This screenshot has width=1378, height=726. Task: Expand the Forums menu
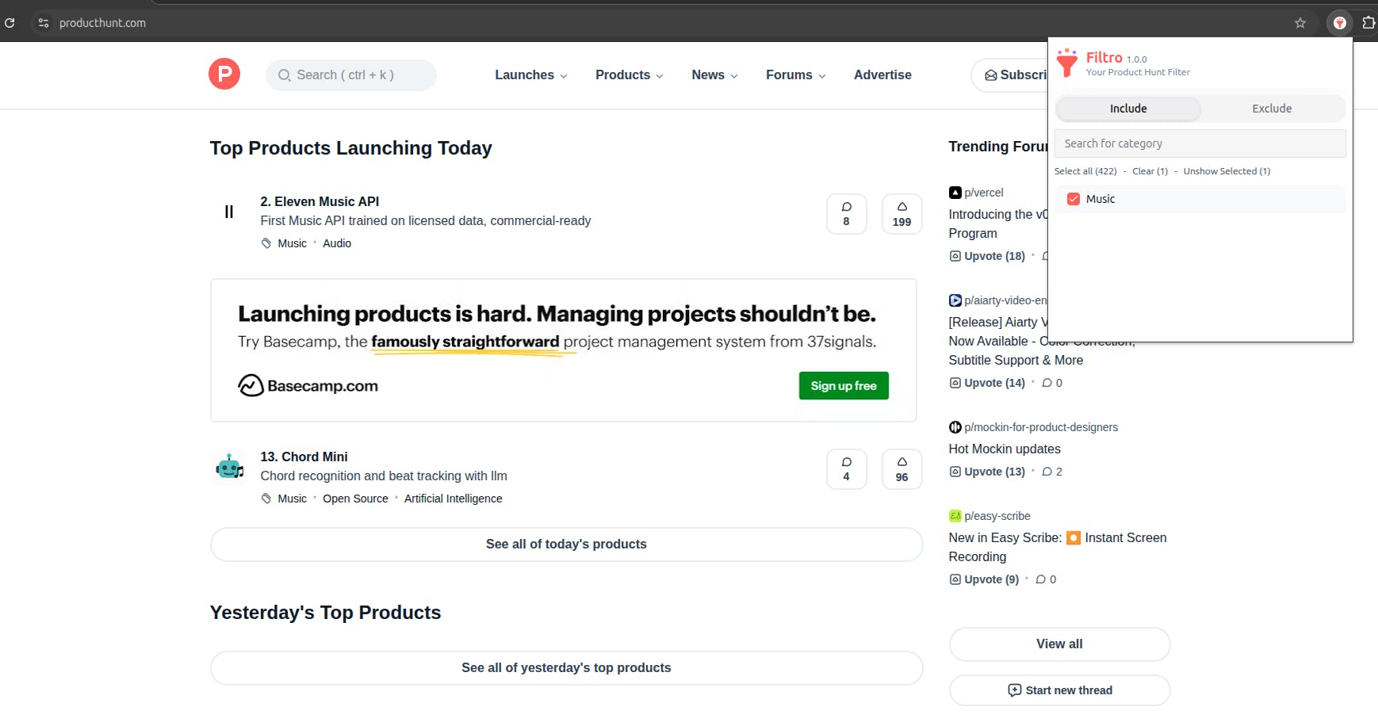point(796,75)
